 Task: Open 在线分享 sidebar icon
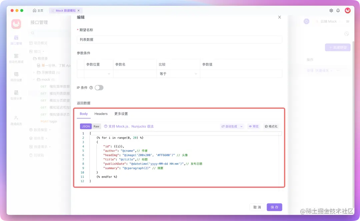point(16,95)
